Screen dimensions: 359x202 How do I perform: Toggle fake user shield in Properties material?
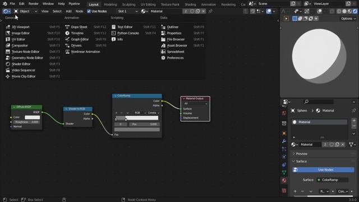pyautogui.click(x=332, y=145)
